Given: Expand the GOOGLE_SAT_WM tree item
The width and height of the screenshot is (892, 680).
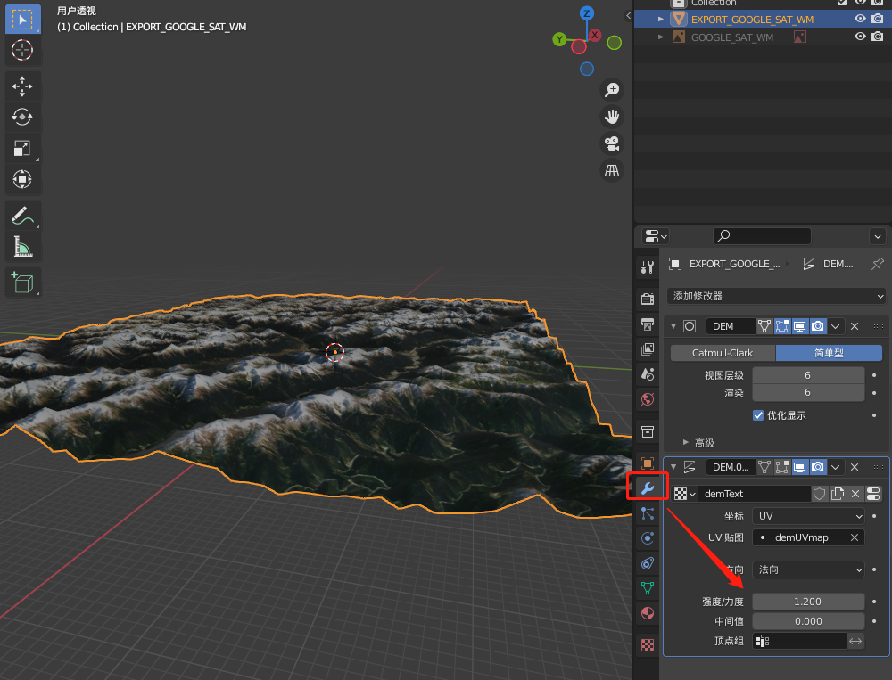Looking at the screenshot, I should tap(661, 37).
